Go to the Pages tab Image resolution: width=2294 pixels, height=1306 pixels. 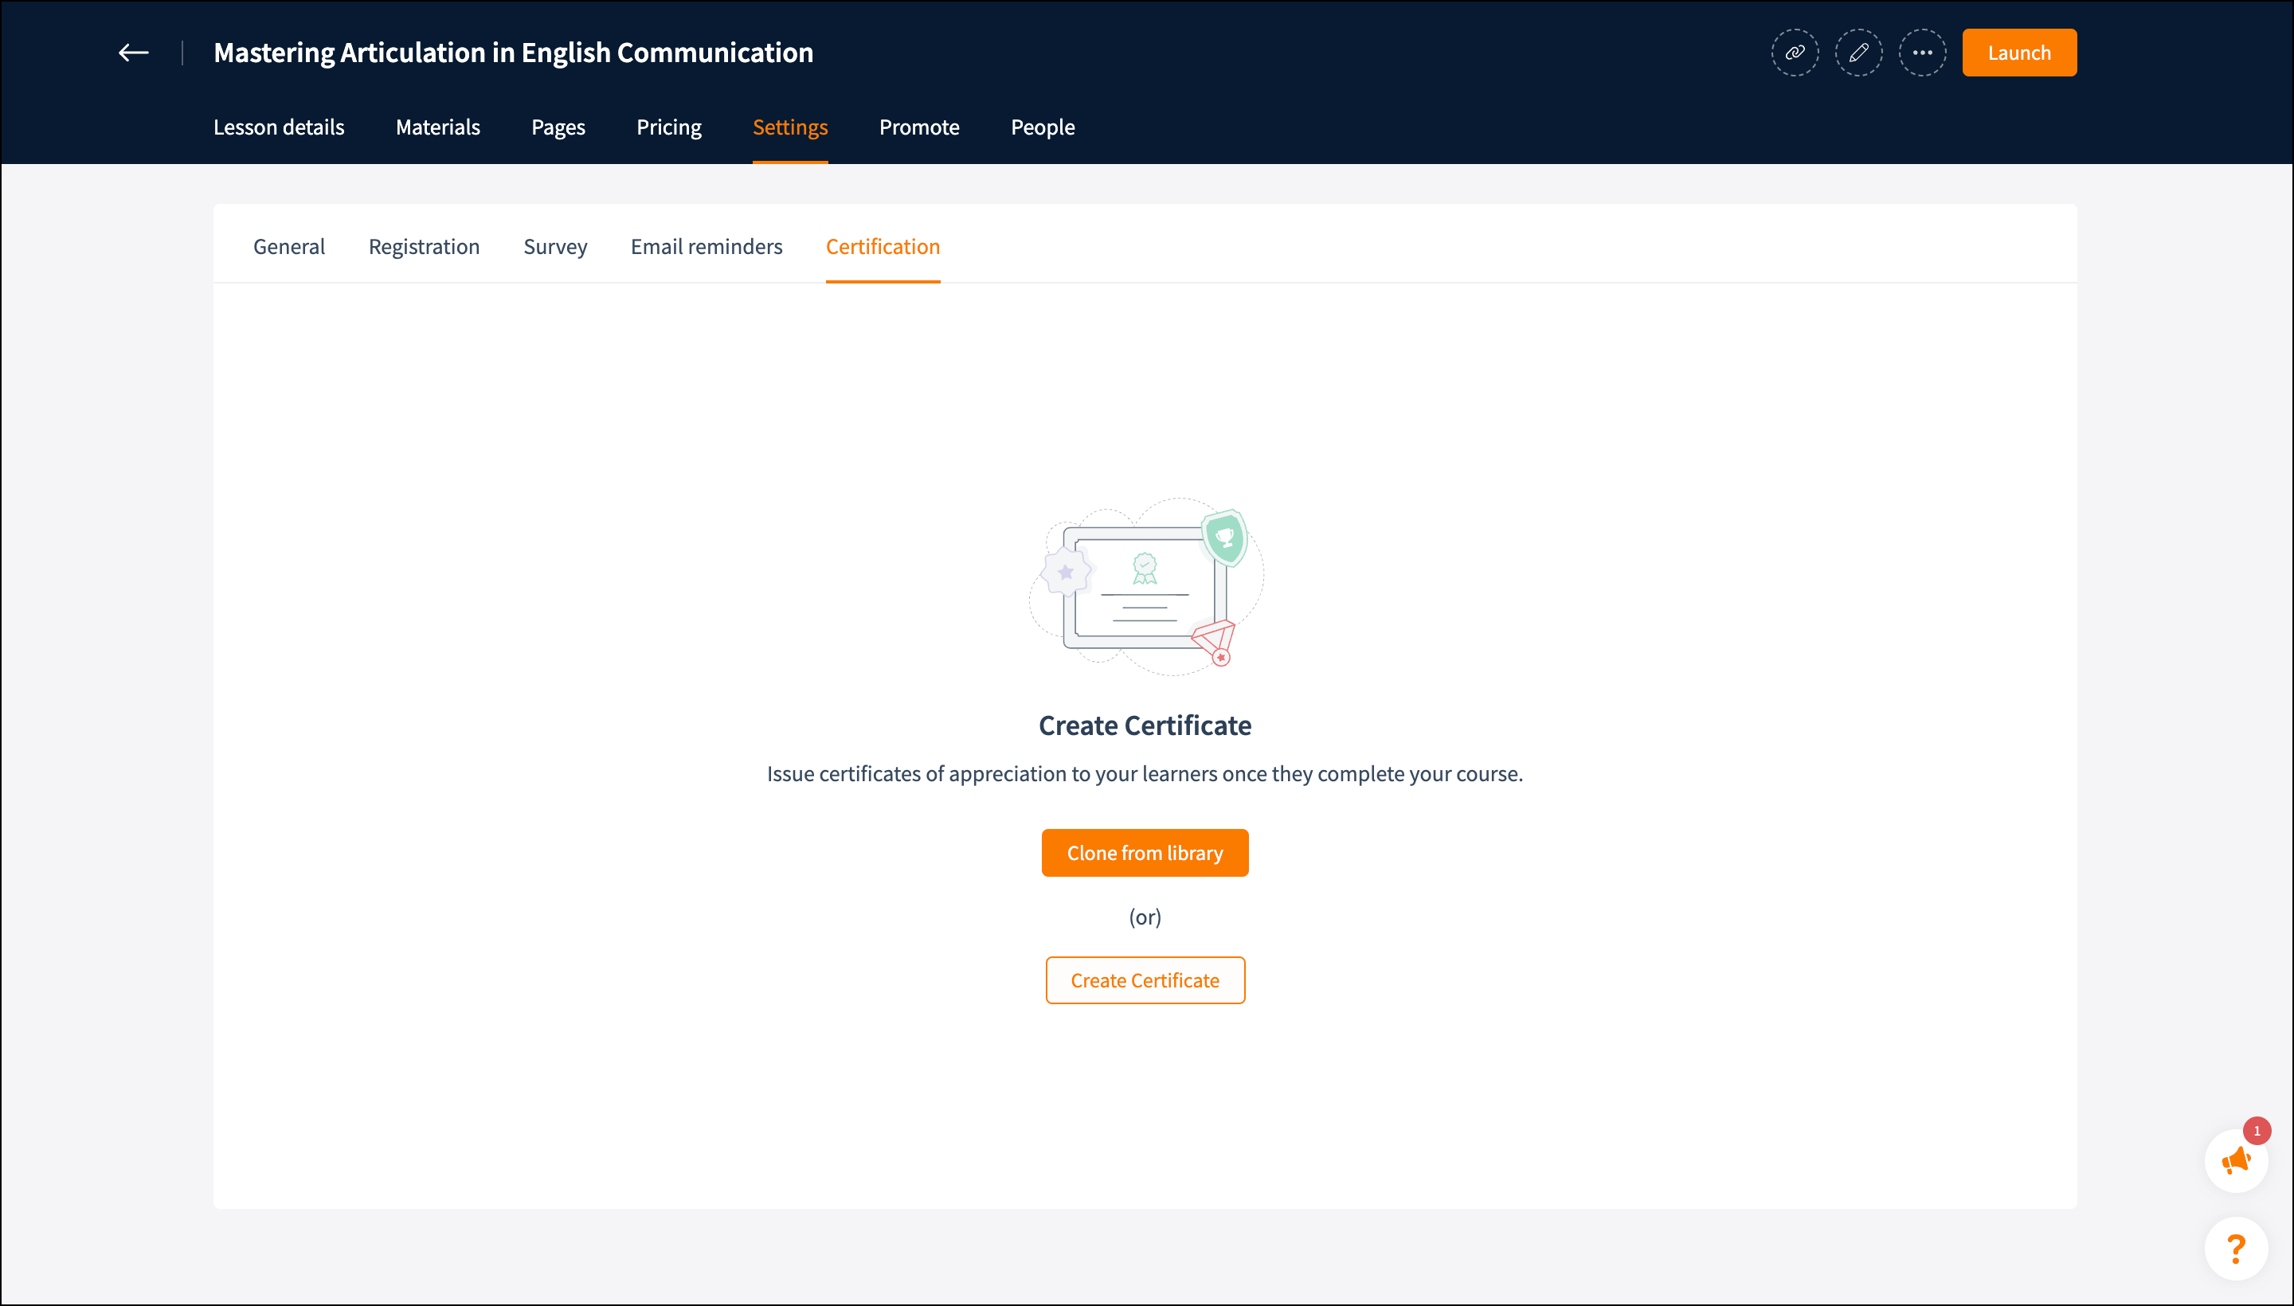(558, 127)
